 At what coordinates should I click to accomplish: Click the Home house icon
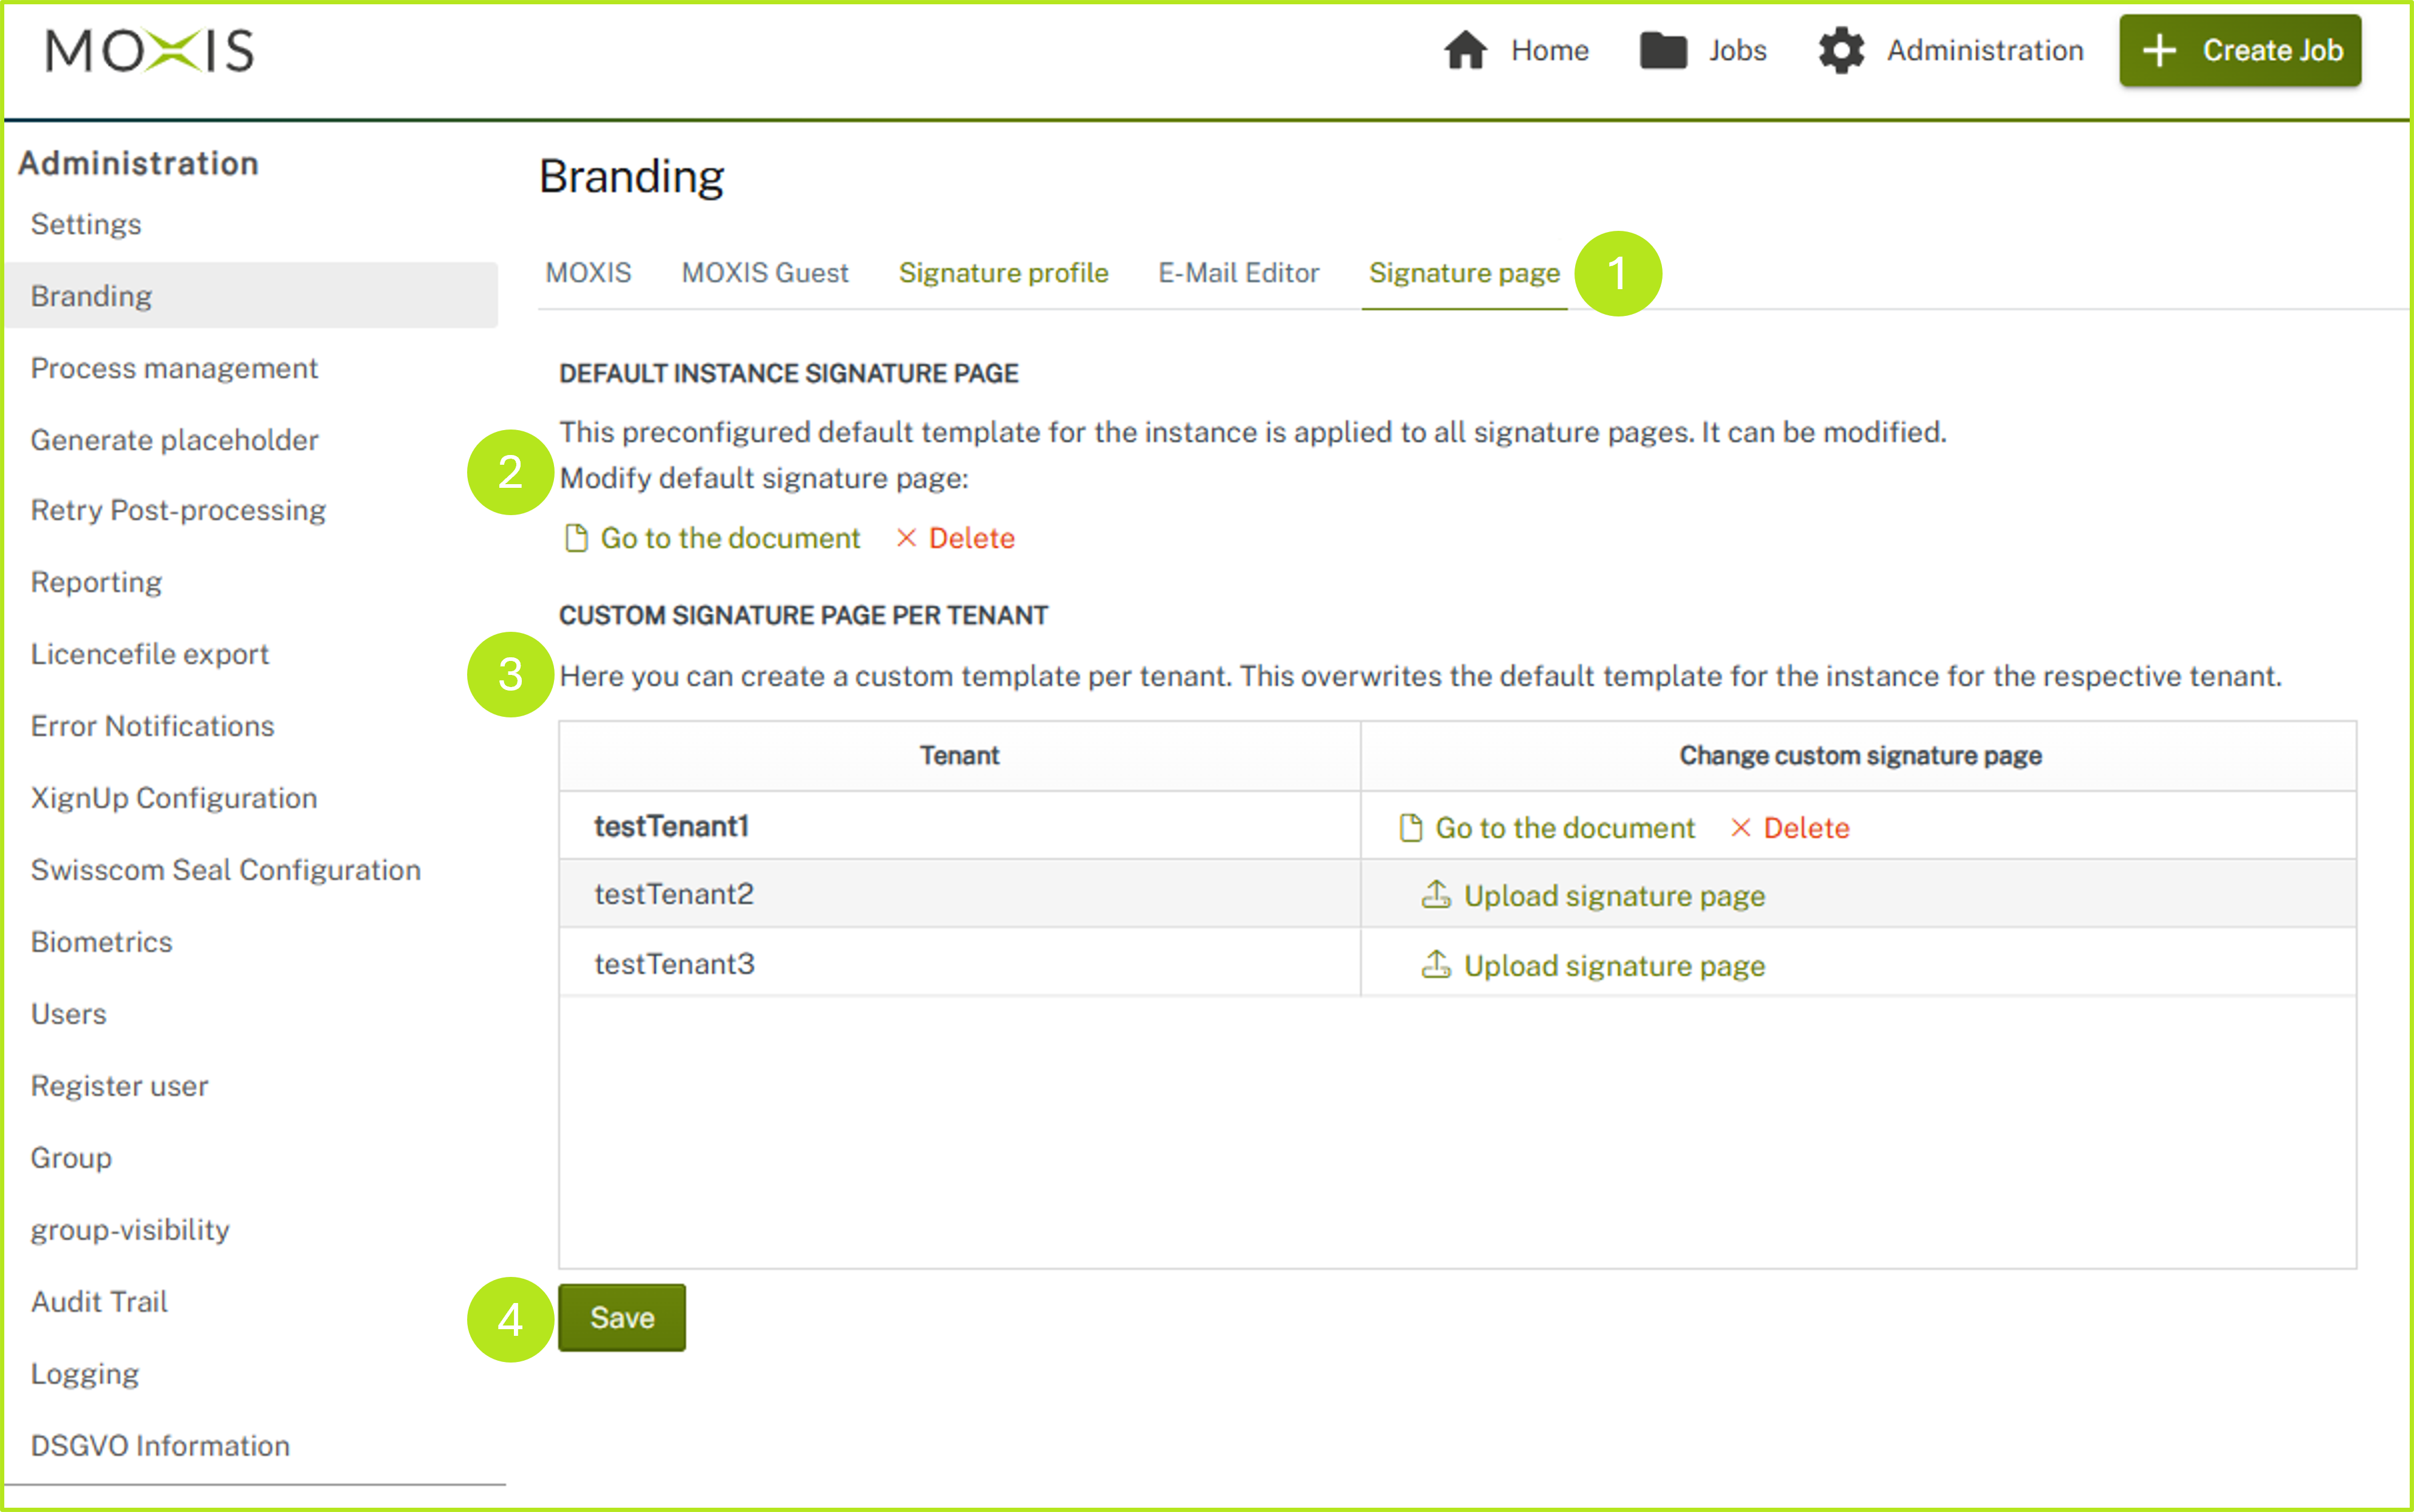(x=1465, y=50)
